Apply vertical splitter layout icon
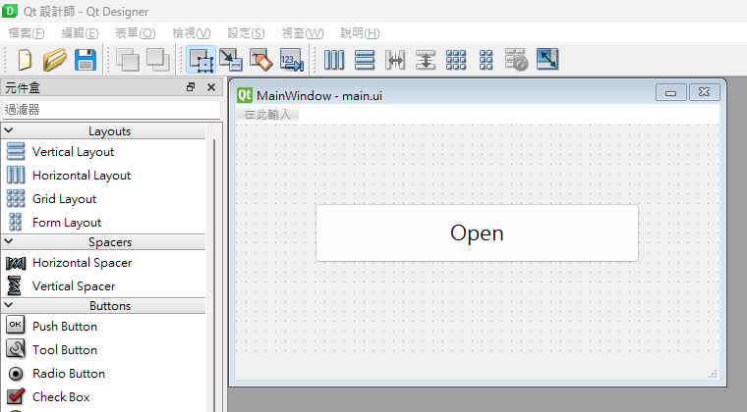This screenshot has height=412, width=747. 426,60
